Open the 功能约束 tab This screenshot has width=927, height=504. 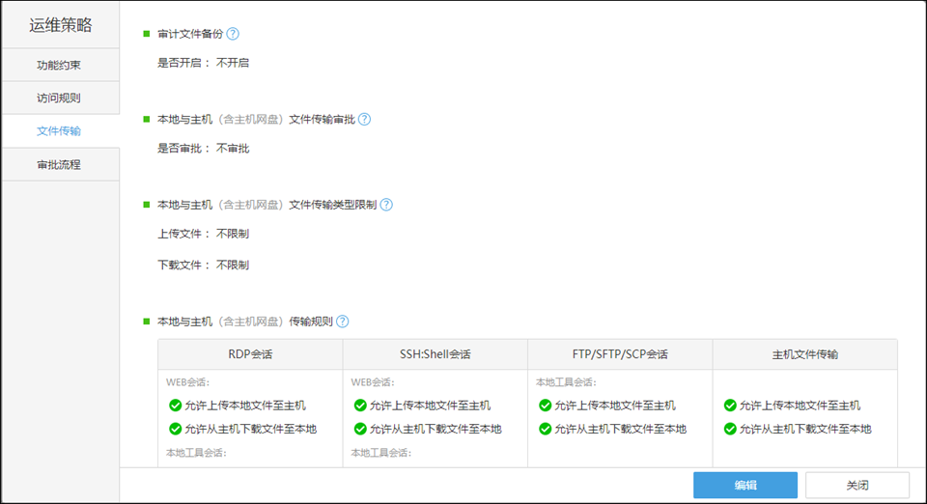point(59,66)
